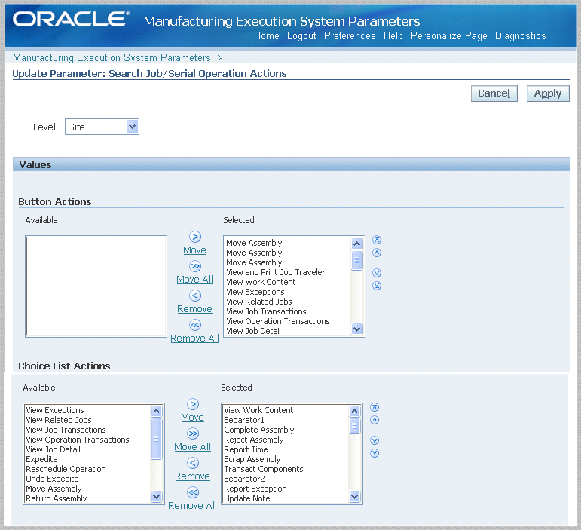Click empty Available listbox under Button Actions
Screen dimensions: 581x530
96,286
